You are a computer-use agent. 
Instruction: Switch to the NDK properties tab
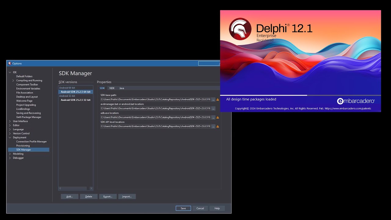tap(112, 88)
